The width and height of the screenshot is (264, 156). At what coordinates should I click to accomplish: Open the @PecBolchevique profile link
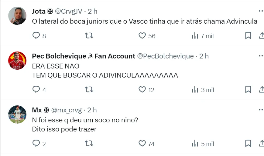(x=166, y=56)
